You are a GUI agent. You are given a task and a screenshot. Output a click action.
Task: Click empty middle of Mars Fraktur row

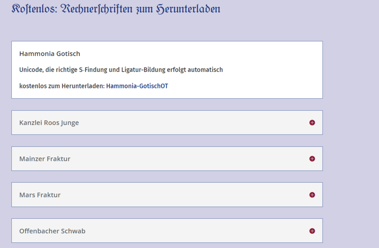(x=189, y=195)
